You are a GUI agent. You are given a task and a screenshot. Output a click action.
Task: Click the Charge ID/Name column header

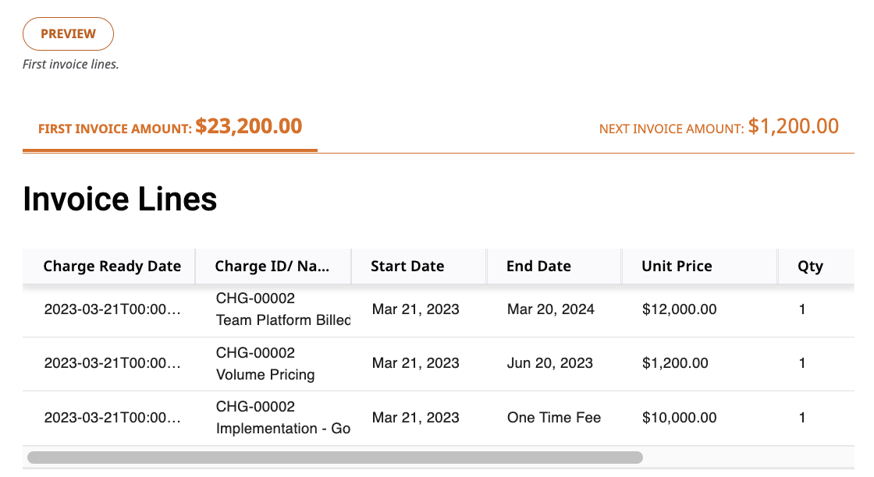pos(272,266)
